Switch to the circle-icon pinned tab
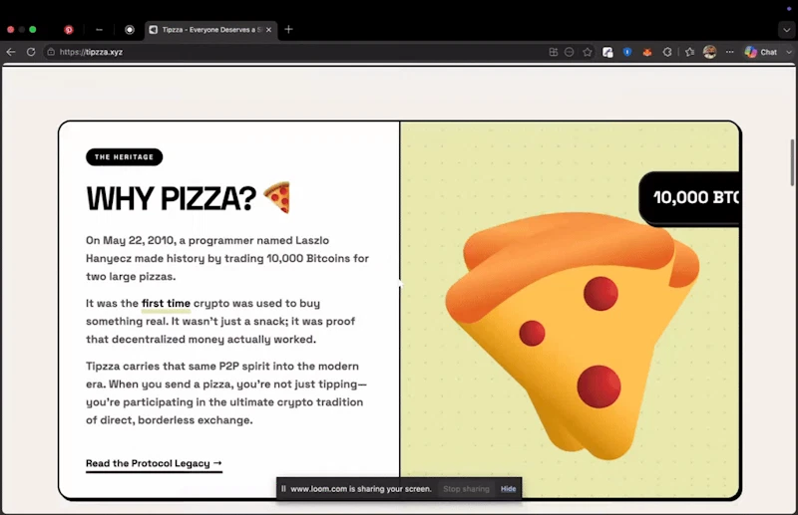Screen dimensions: 798x515 click(x=130, y=30)
